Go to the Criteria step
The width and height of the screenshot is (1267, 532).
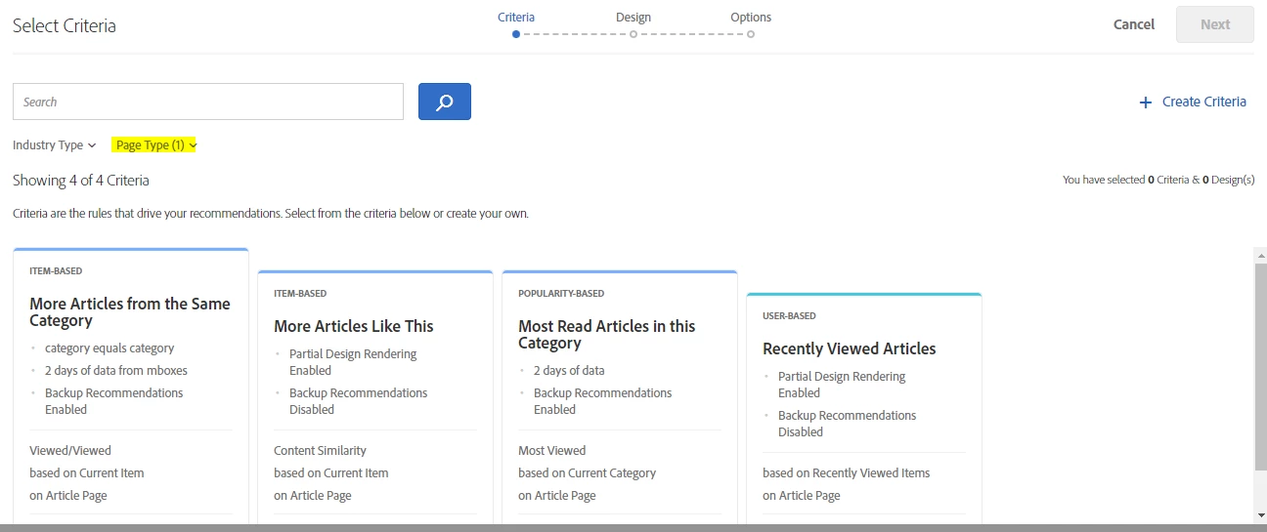[516, 18]
